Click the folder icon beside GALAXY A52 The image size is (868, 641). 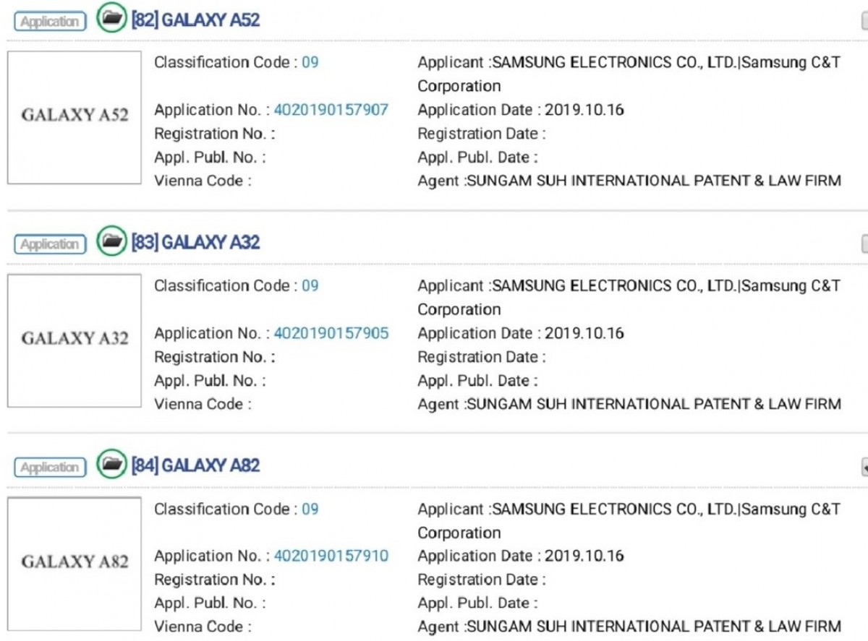point(111,19)
